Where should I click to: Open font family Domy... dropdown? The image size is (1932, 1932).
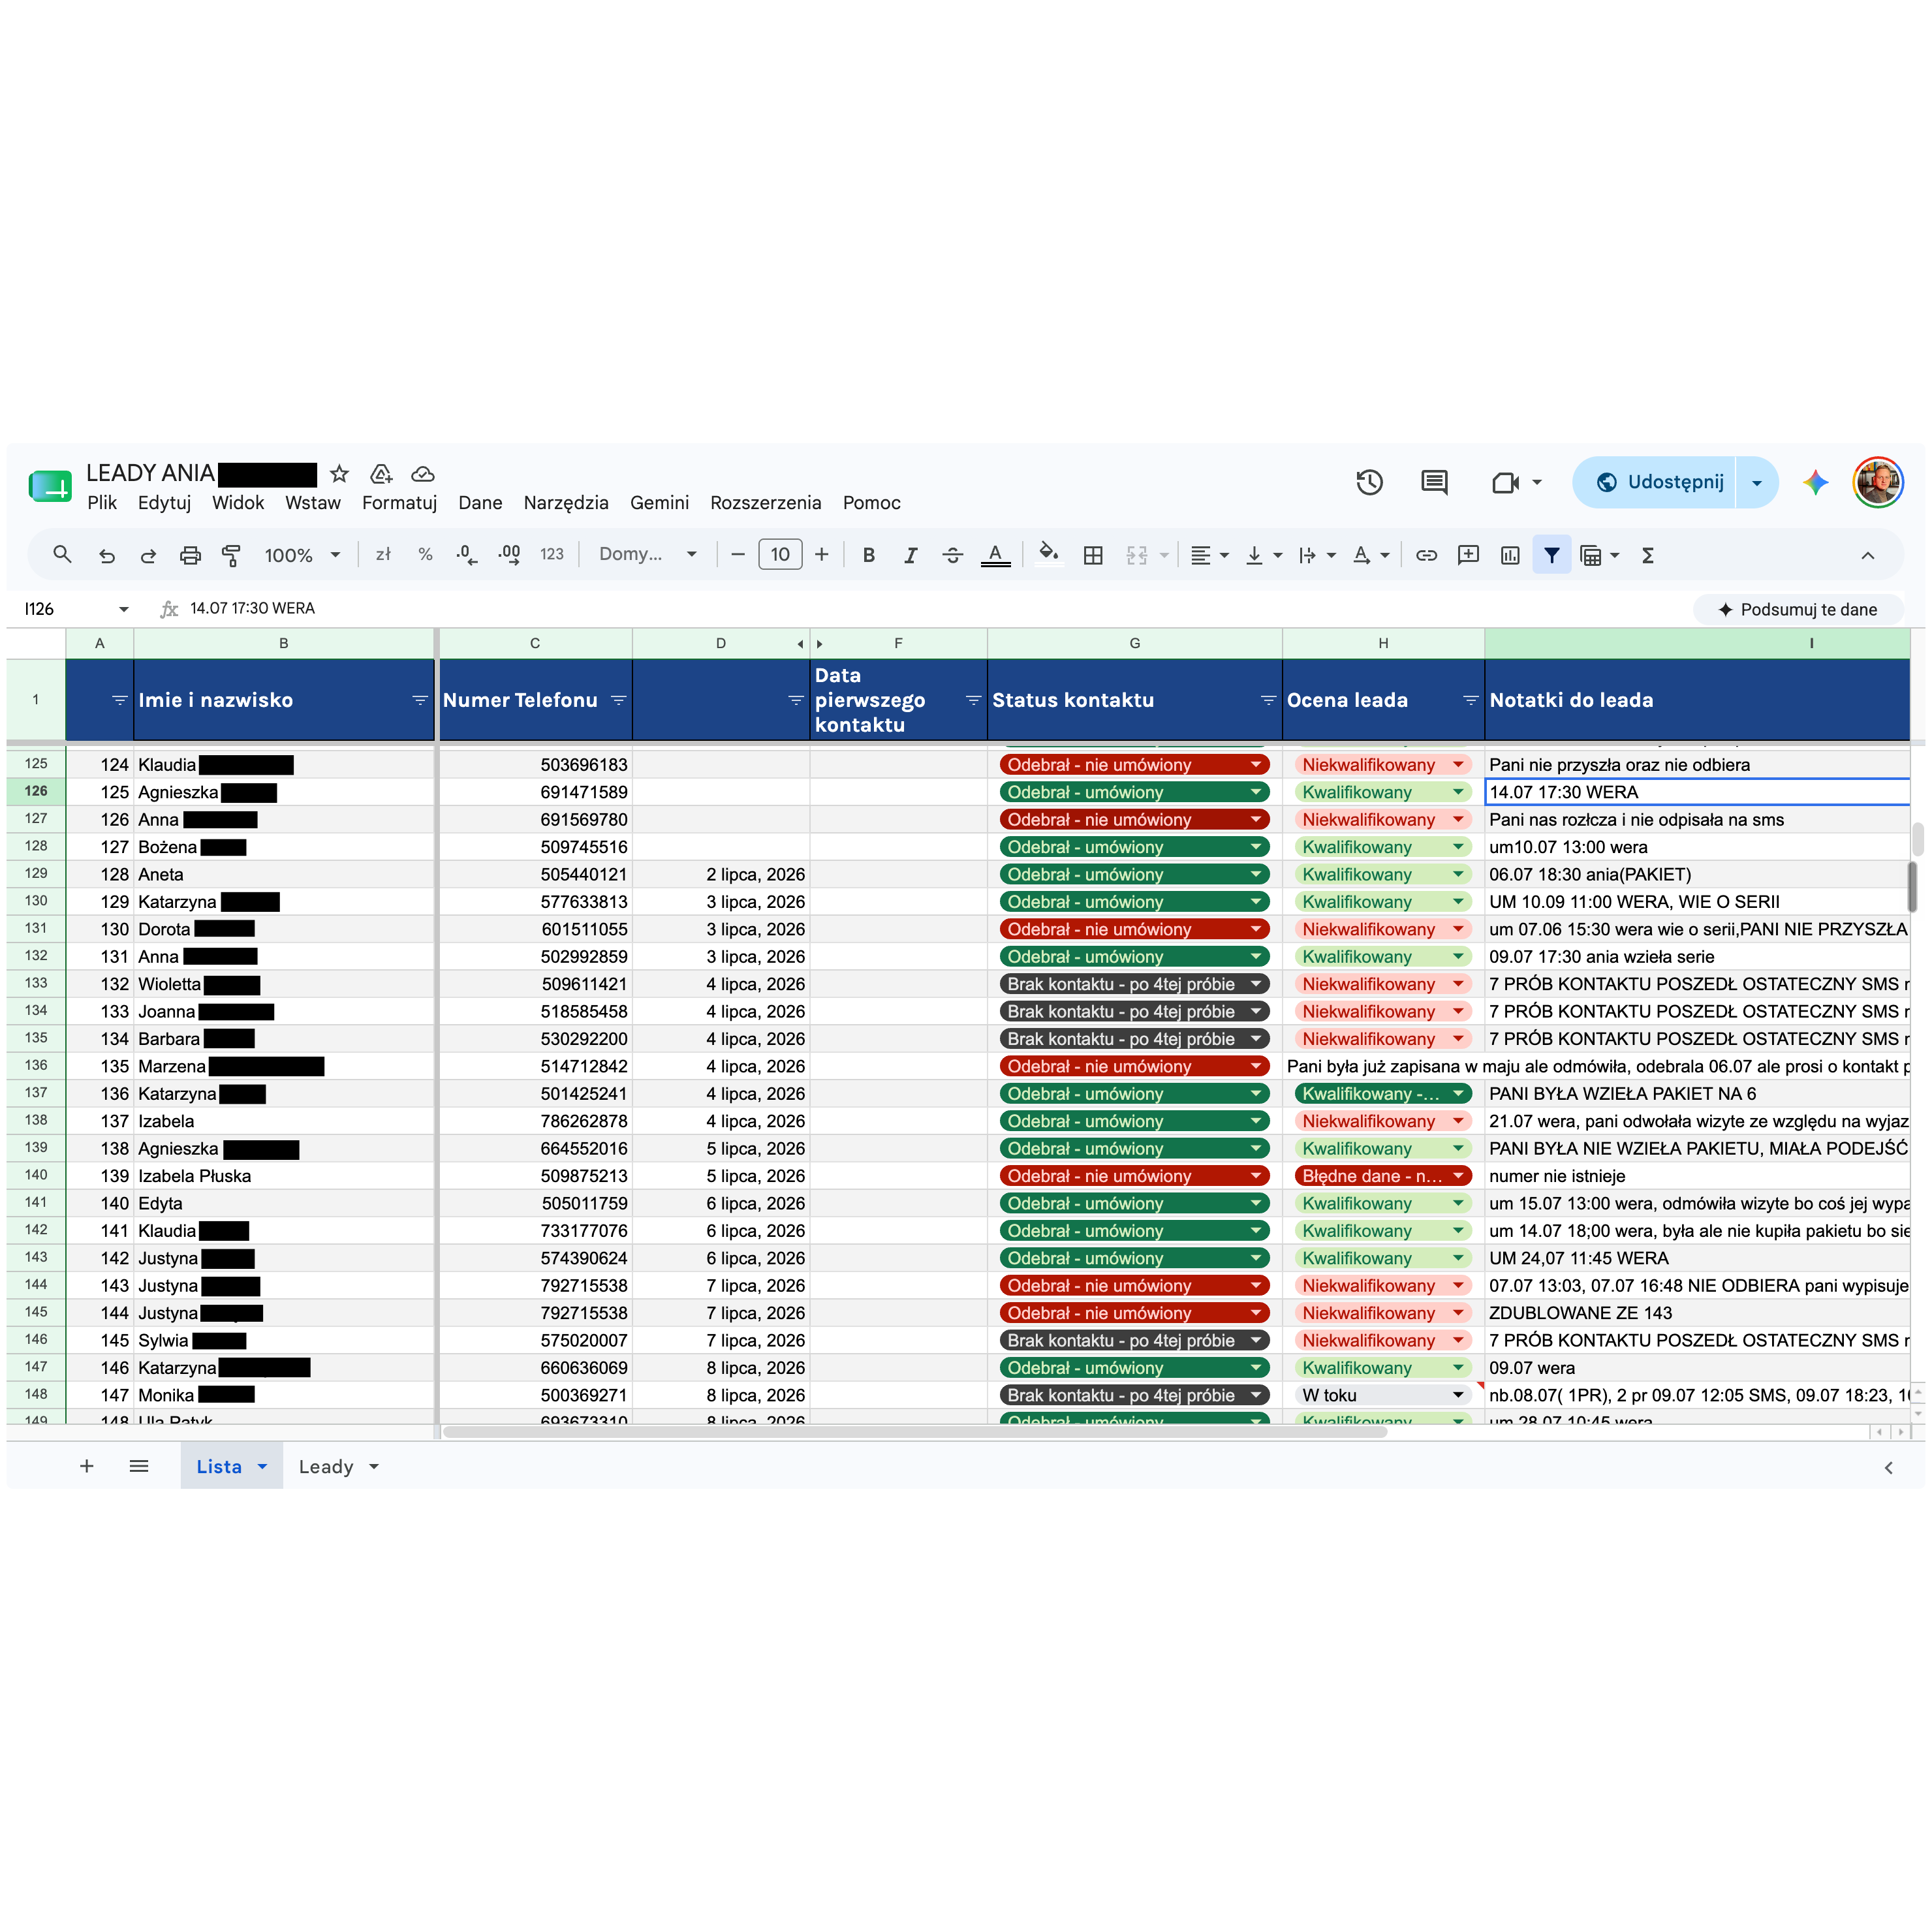coord(647,555)
